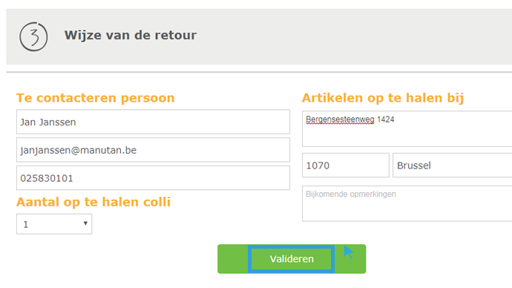Image resolution: width=512 pixels, height=288 pixels.
Task: Click the Artikelen op te halen bij heading
Action: pyautogui.click(x=383, y=98)
